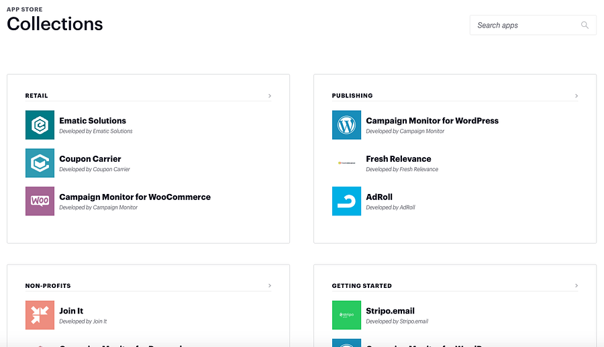Click 'Developed by Fresh Relevance' text

[x=402, y=169]
